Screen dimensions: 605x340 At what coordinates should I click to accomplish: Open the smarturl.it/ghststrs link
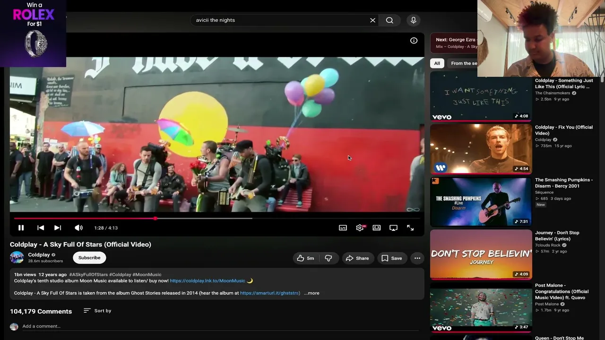point(269,293)
